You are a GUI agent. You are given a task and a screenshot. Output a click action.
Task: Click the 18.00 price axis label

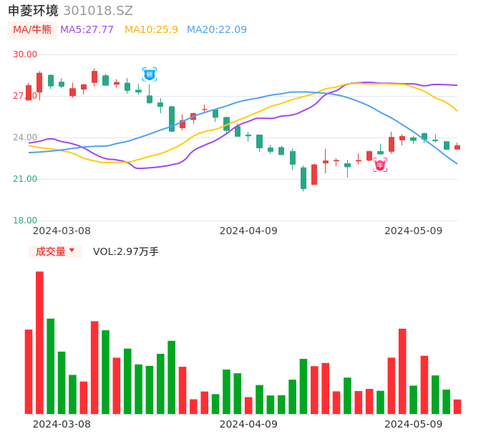point(25,221)
